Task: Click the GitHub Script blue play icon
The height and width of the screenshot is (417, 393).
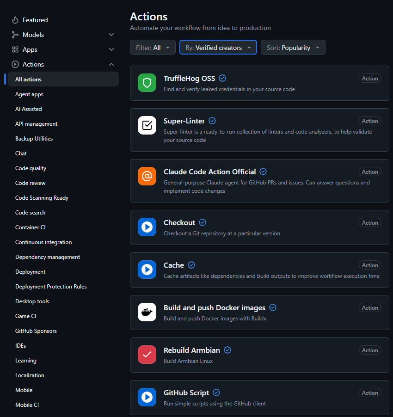Action: pyautogui.click(x=147, y=397)
